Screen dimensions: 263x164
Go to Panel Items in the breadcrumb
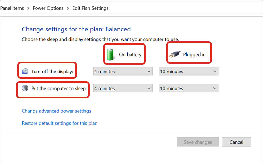[x=12, y=8]
